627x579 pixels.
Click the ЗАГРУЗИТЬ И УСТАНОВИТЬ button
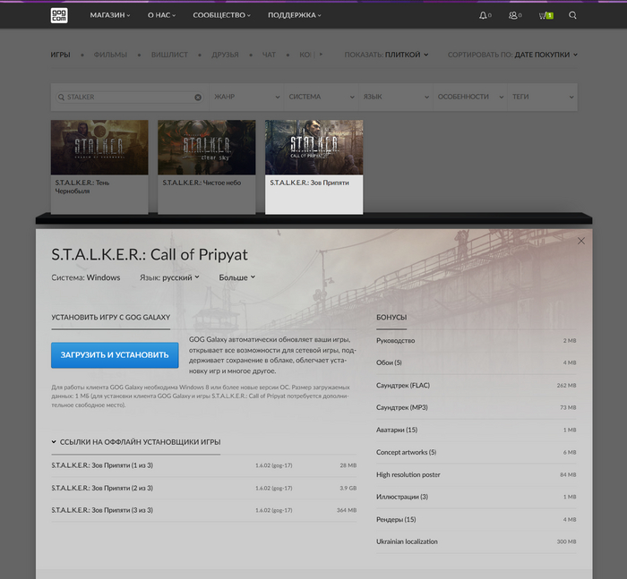pos(115,355)
